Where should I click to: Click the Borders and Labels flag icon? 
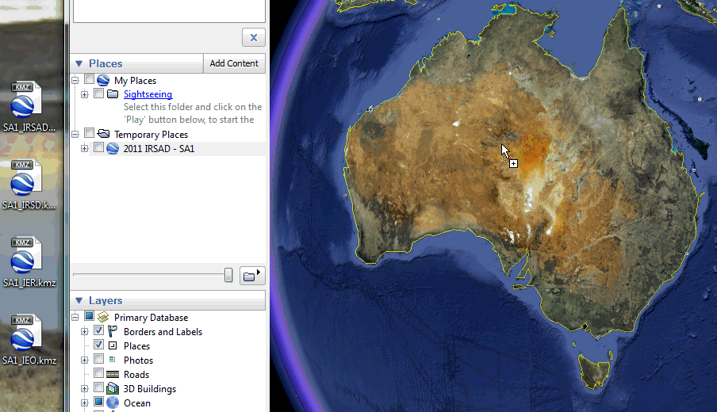coord(112,331)
